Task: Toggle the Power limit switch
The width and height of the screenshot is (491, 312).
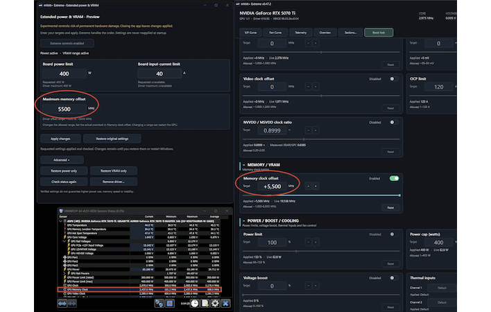Action: (394, 234)
